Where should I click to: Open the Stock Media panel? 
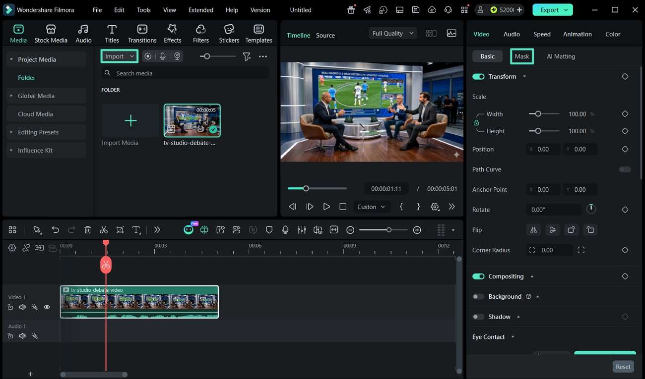tap(51, 34)
